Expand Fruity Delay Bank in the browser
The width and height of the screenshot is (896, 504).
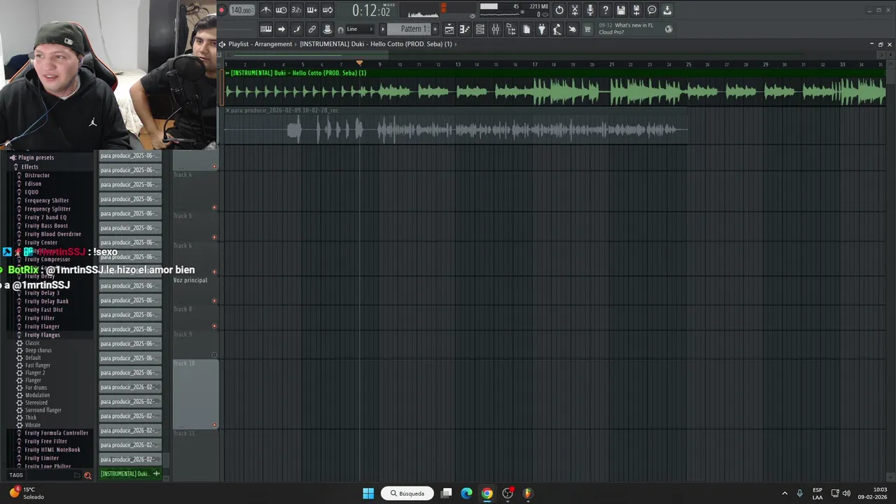pos(46,301)
